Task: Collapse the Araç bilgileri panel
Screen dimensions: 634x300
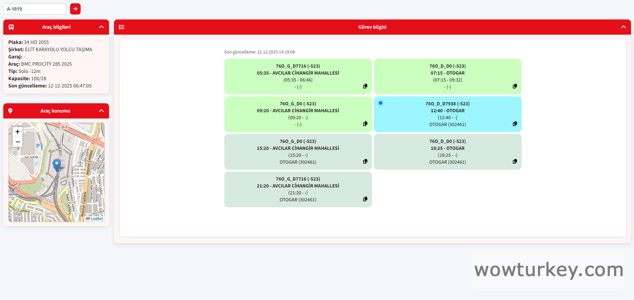Action: tap(101, 27)
